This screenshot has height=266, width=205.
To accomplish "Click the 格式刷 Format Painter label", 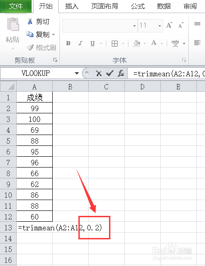I will click(46, 48).
